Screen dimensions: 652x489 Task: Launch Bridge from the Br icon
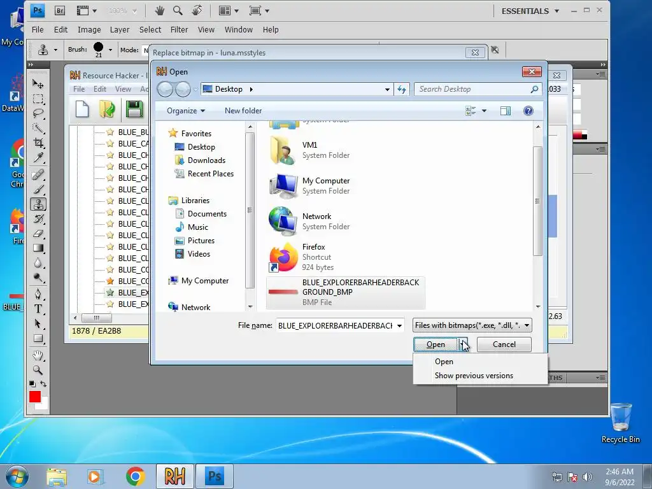click(x=60, y=11)
